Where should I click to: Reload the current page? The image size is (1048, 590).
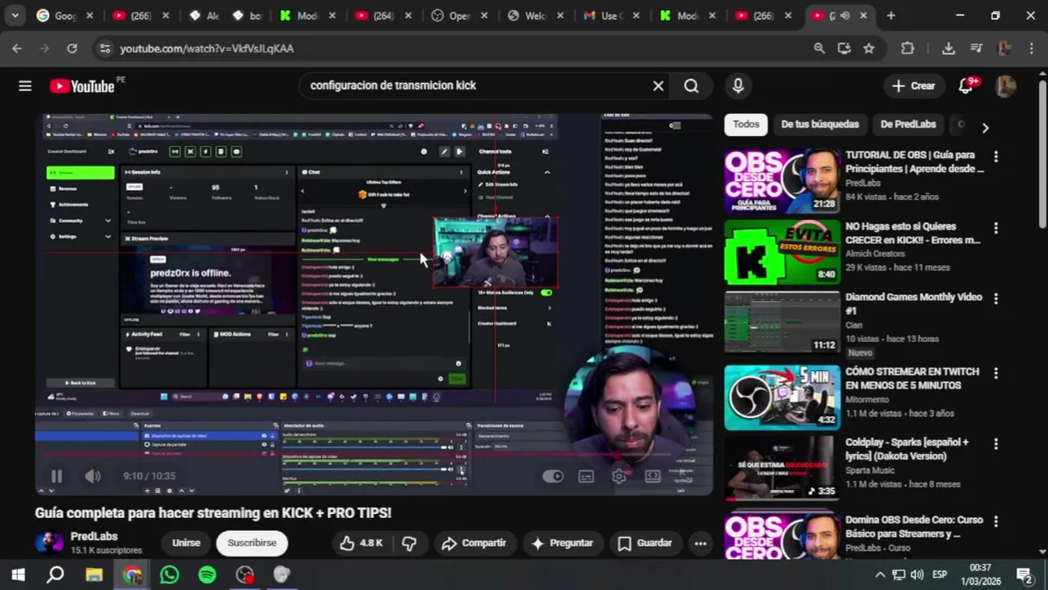pos(72,48)
